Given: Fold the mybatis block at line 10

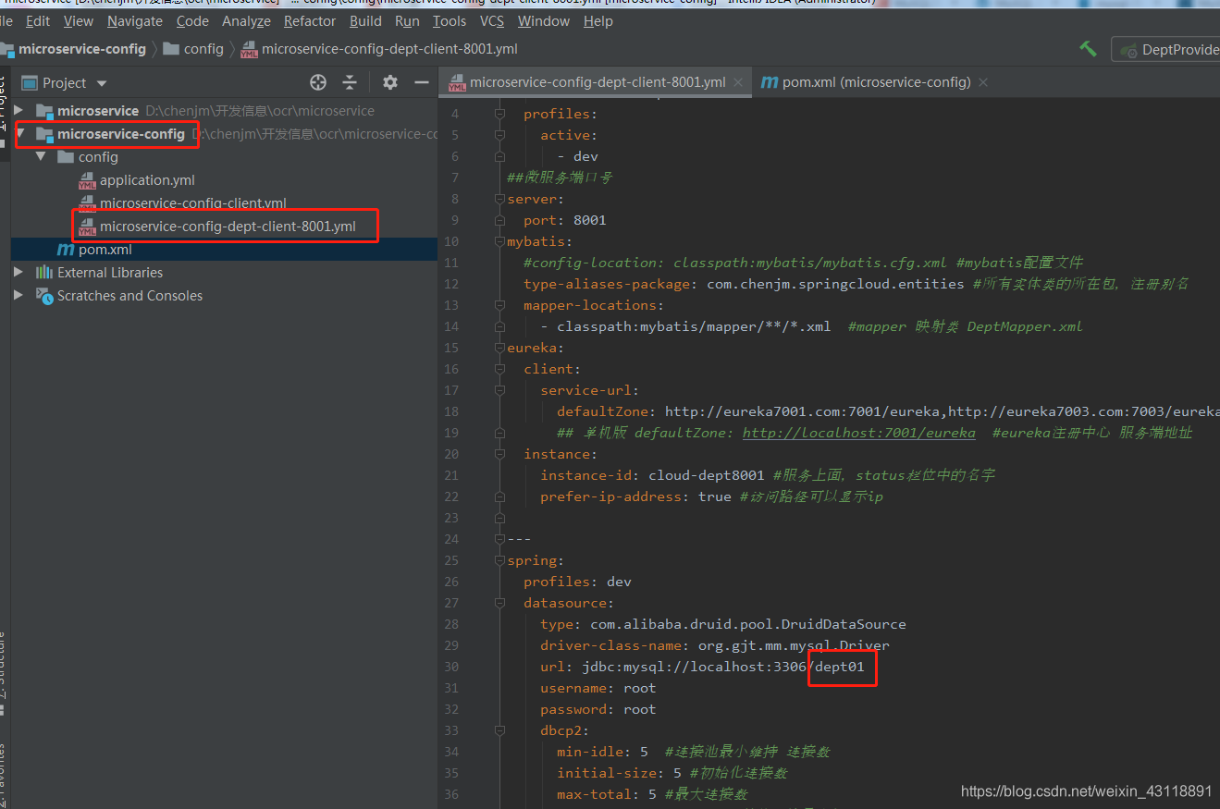Looking at the screenshot, I should (x=500, y=241).
